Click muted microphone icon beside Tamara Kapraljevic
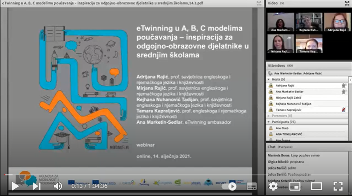 click(x=344, y=110)
